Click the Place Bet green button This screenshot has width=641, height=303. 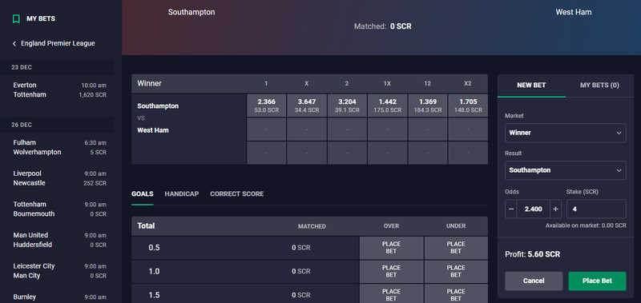coord(597,281)
